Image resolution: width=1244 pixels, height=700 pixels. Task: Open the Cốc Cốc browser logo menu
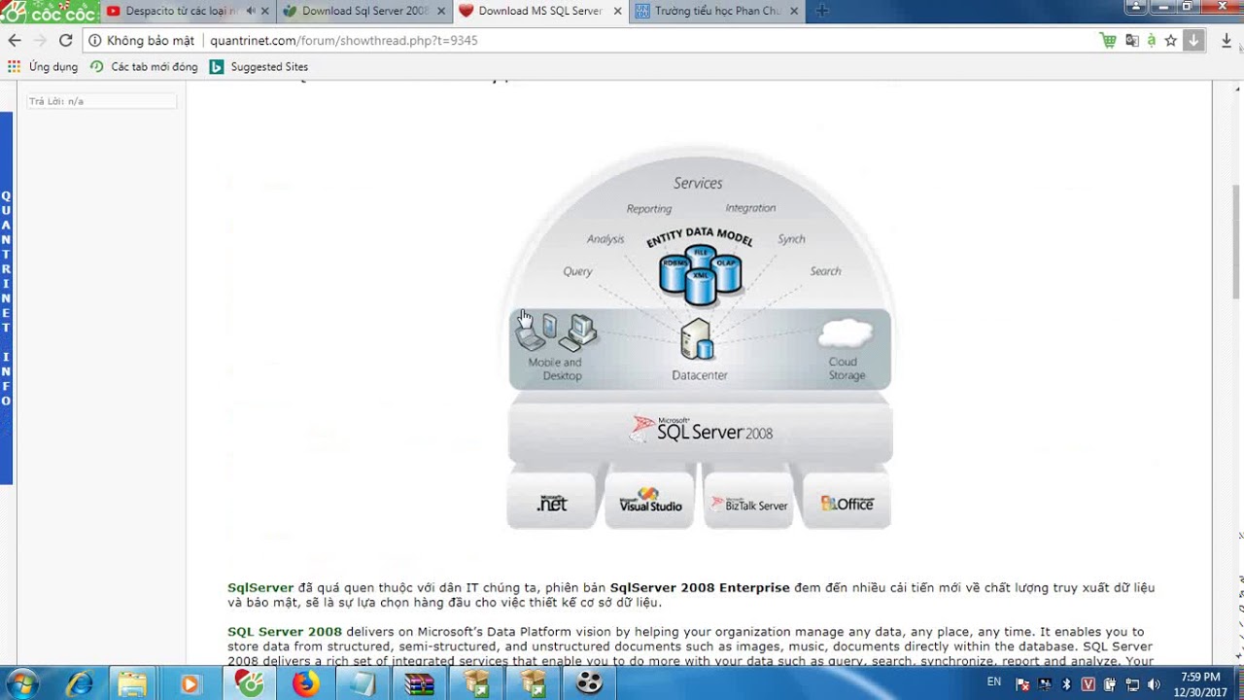[x=49, y=12]
